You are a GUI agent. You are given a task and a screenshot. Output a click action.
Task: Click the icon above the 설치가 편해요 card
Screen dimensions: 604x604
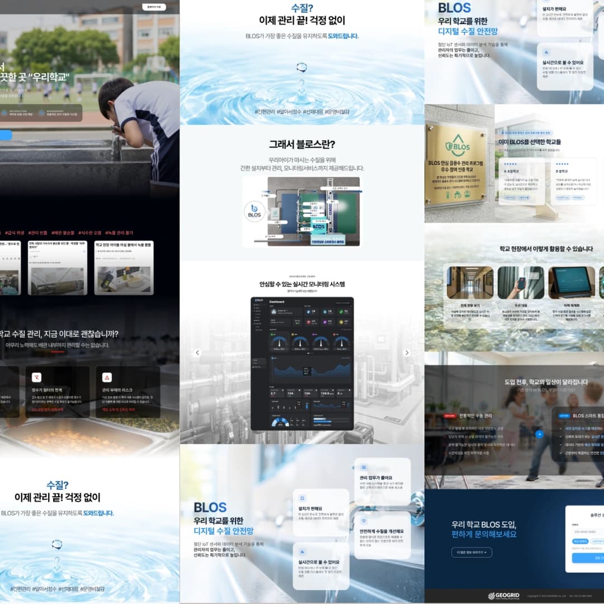[303, 498]
